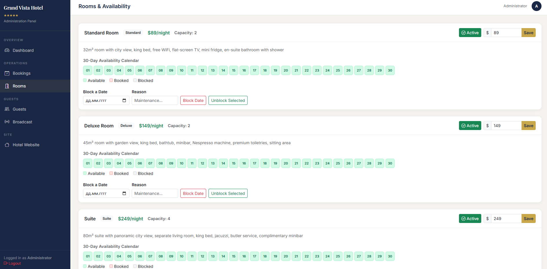Viewport: 547px width, 269px height.
Task: Open the Broadcast signal icon
Action: [x=7, y=122]
